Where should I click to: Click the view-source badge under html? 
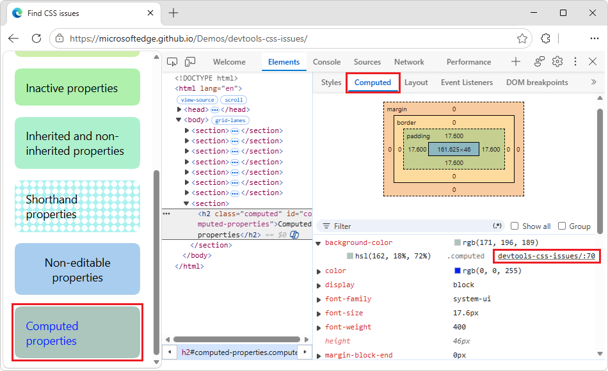pyautogui.click(x=197, y=100)
